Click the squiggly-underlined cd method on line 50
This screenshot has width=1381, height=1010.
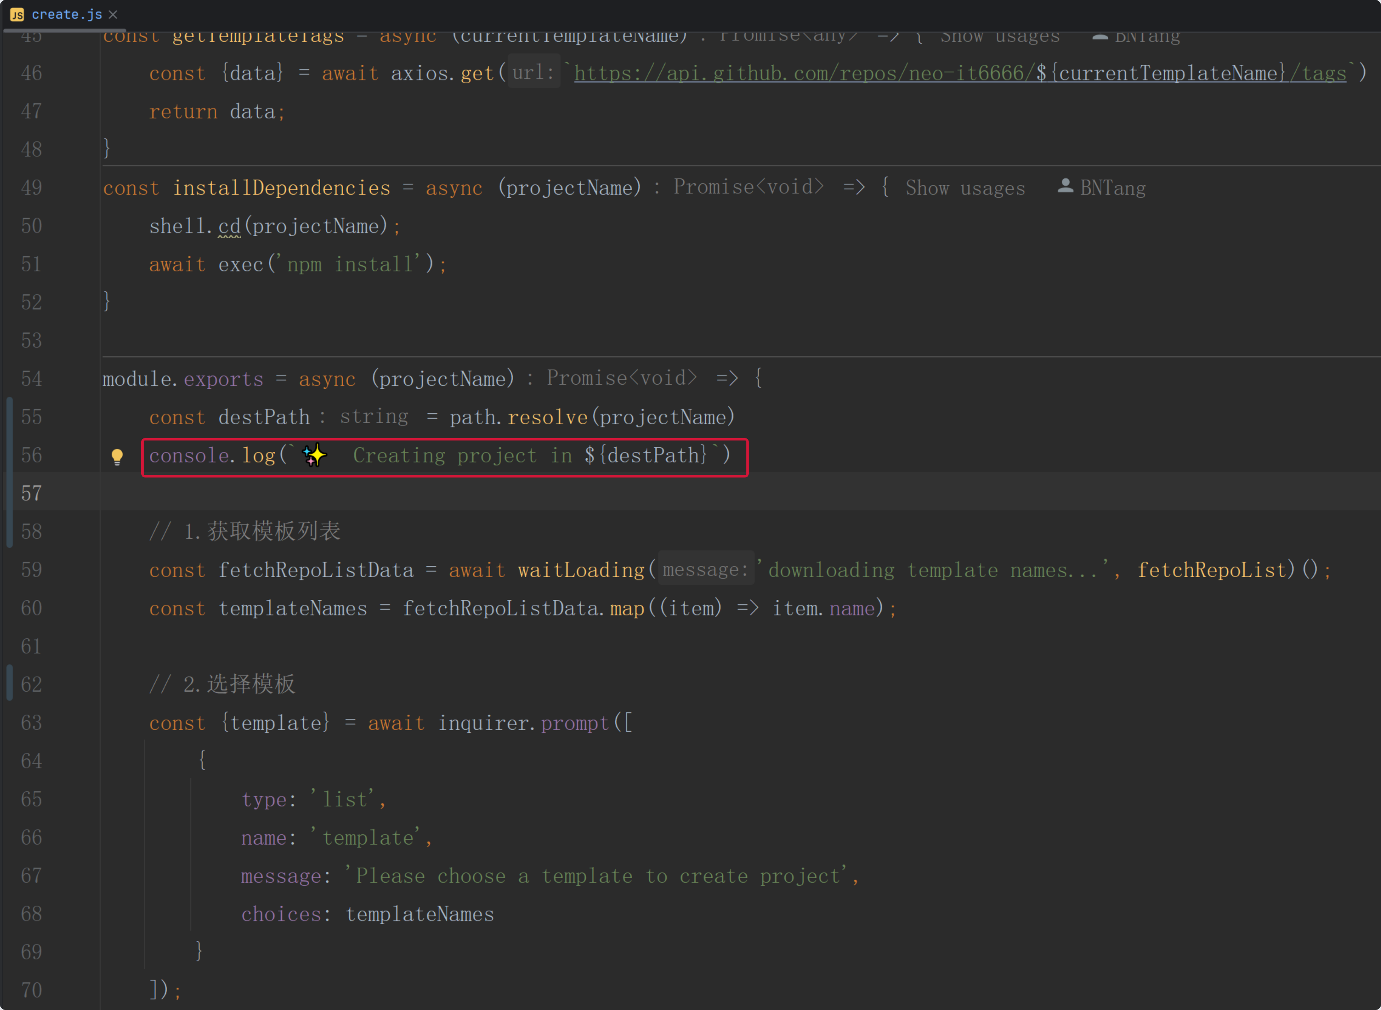click(229, 226)
